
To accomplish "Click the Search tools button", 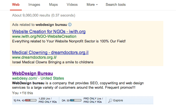I will point(116,5).
